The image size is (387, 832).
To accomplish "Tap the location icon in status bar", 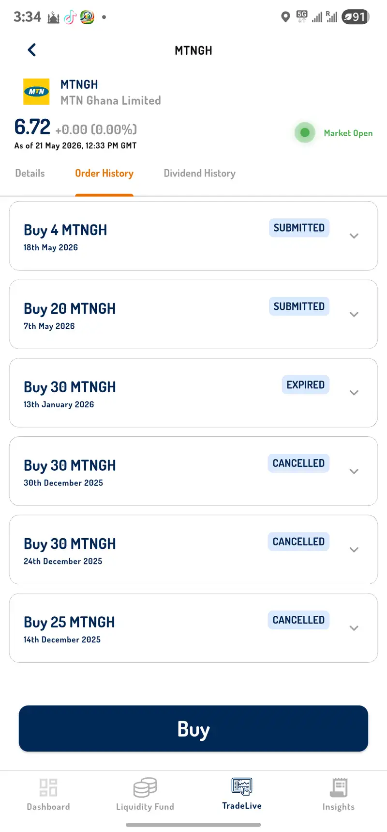I will click(285, 17).
